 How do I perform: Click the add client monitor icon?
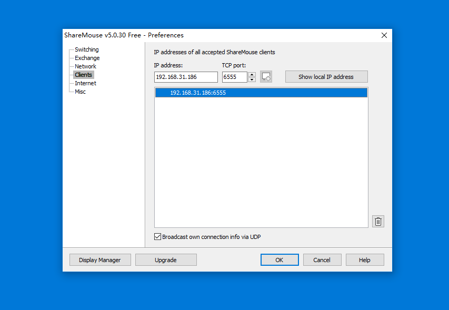266,77
